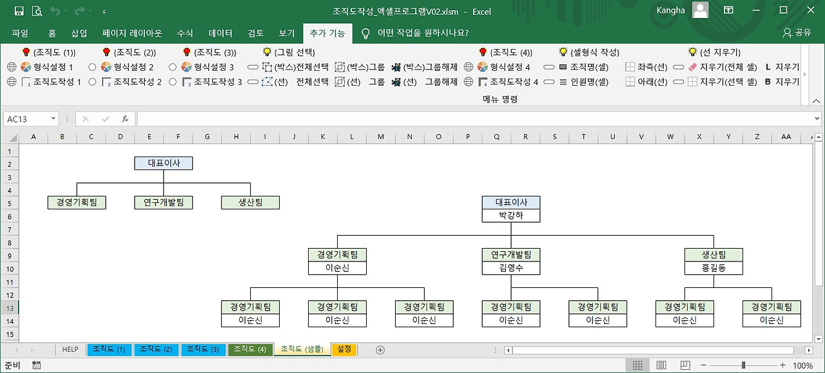Switch to 조직도 (4) sheet tab
Screen dimensions: 825x373
(x=250, y=349)
